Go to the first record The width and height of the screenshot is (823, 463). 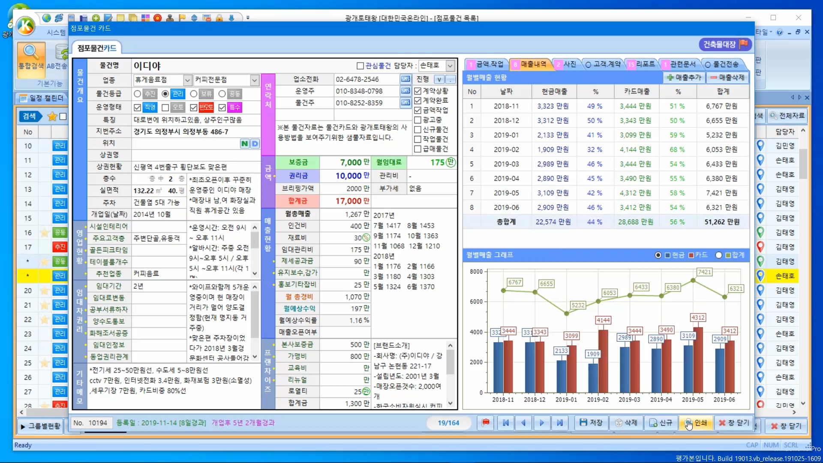pyautogui.click(x=506, y=423)
